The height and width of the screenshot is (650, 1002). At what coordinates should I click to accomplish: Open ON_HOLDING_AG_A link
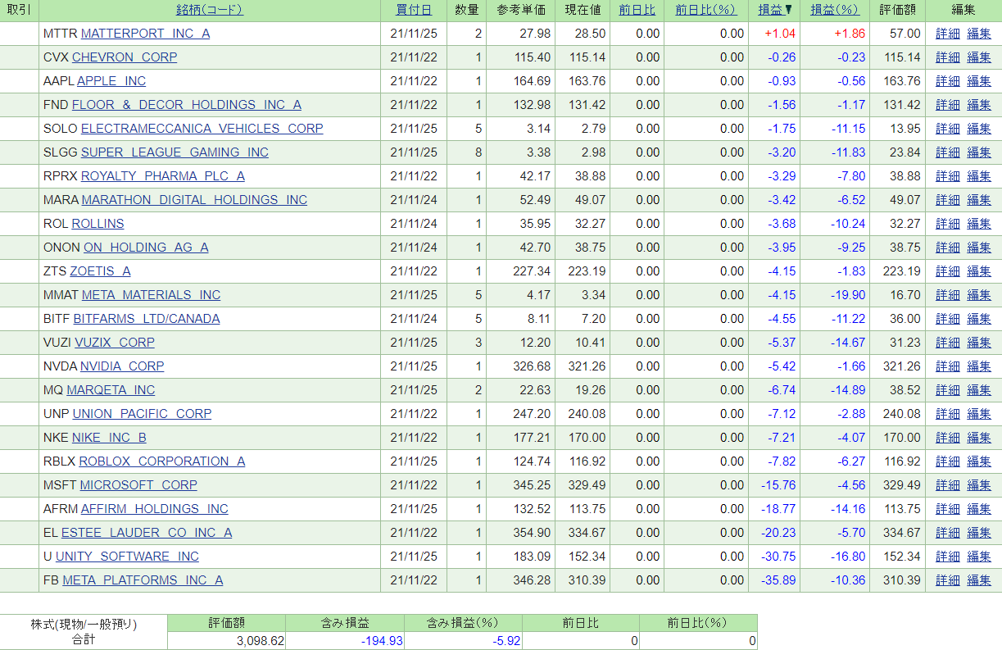[x=146, y=248]
